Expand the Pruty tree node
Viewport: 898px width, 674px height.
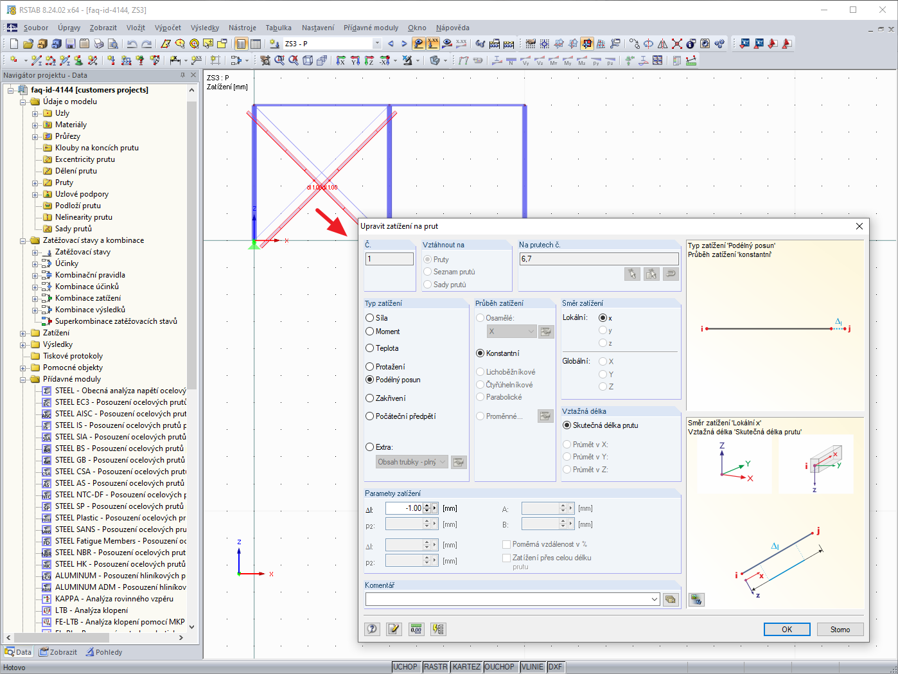tap(35, 182)
